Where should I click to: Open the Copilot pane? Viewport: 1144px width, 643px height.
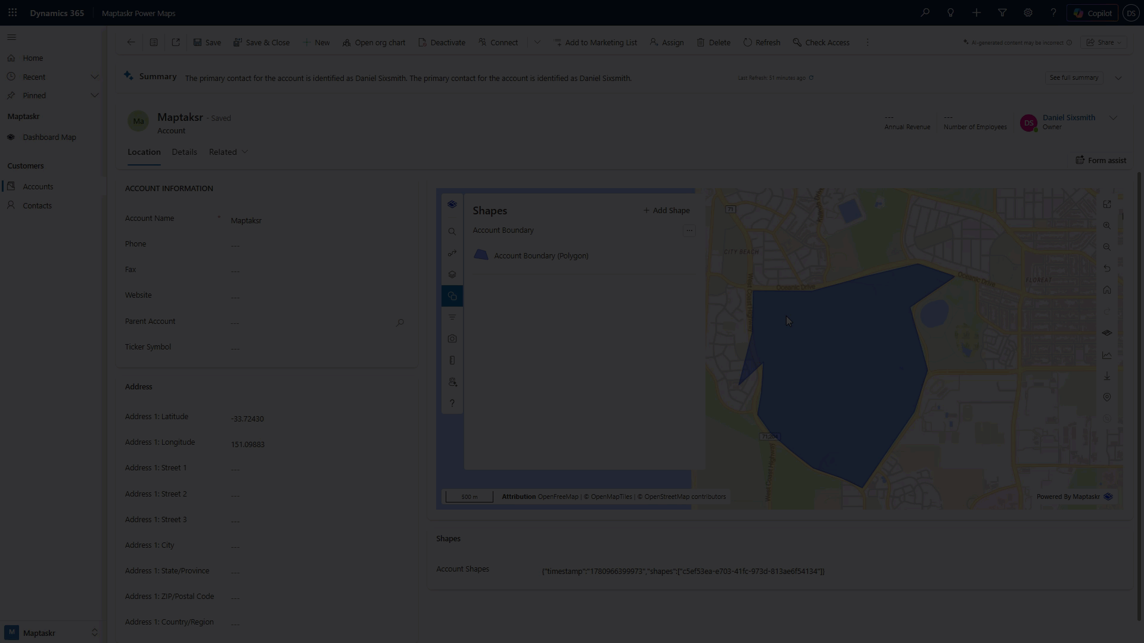click(x=1092, y=13)
